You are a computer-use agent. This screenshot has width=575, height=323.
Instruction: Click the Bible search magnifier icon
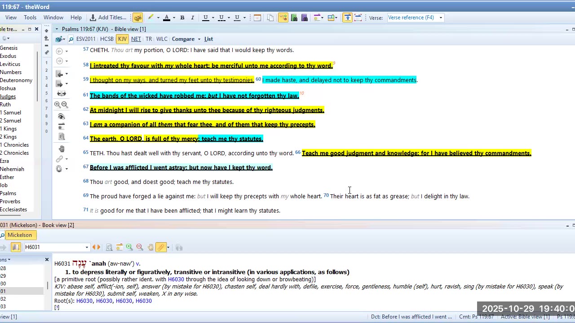pos(71,39)
